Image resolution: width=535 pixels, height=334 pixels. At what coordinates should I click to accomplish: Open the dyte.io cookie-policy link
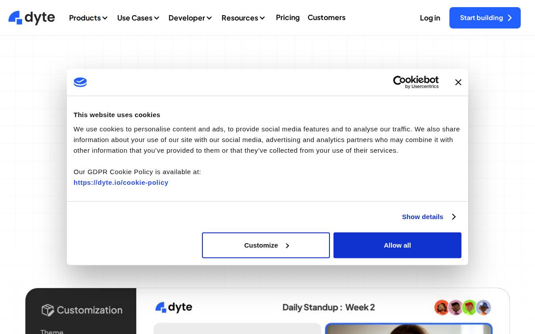pos(121,183)
